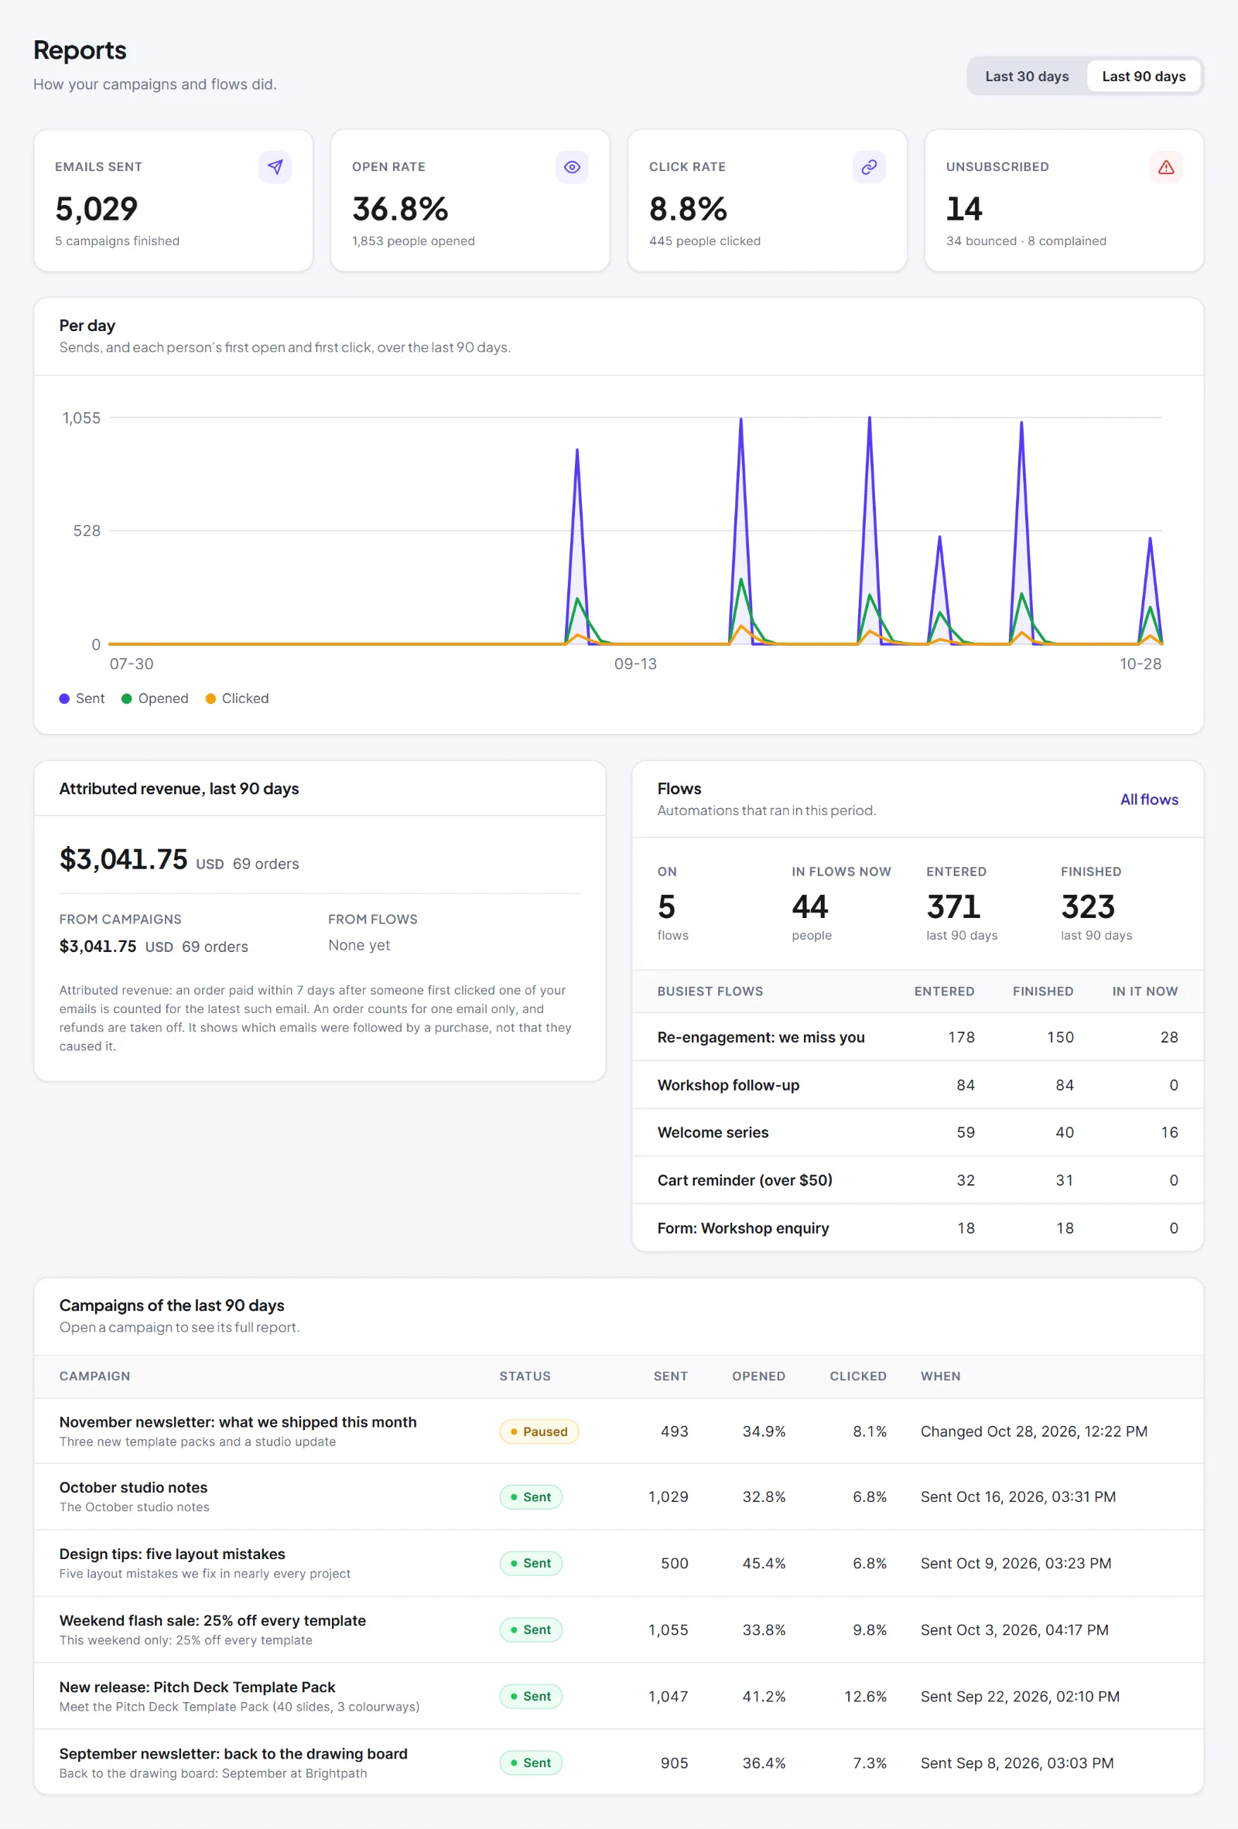The image size is (1238, 1829).
Task: Switch to Last 30 days range
Action: (1026, 77)
